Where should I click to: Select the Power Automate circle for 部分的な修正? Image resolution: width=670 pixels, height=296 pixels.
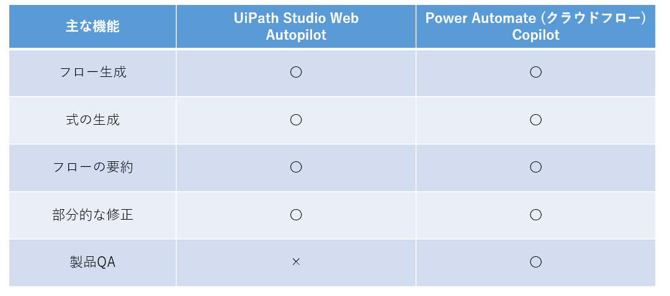(536, 215)
